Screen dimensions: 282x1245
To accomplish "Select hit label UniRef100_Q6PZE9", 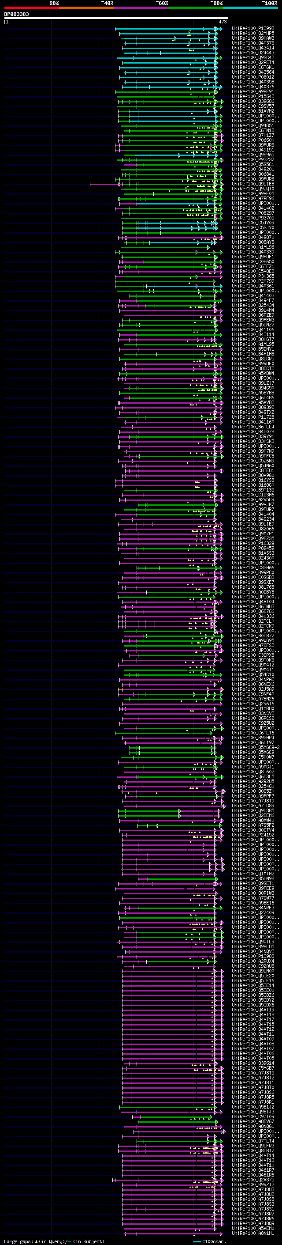I will click(253, 315).
